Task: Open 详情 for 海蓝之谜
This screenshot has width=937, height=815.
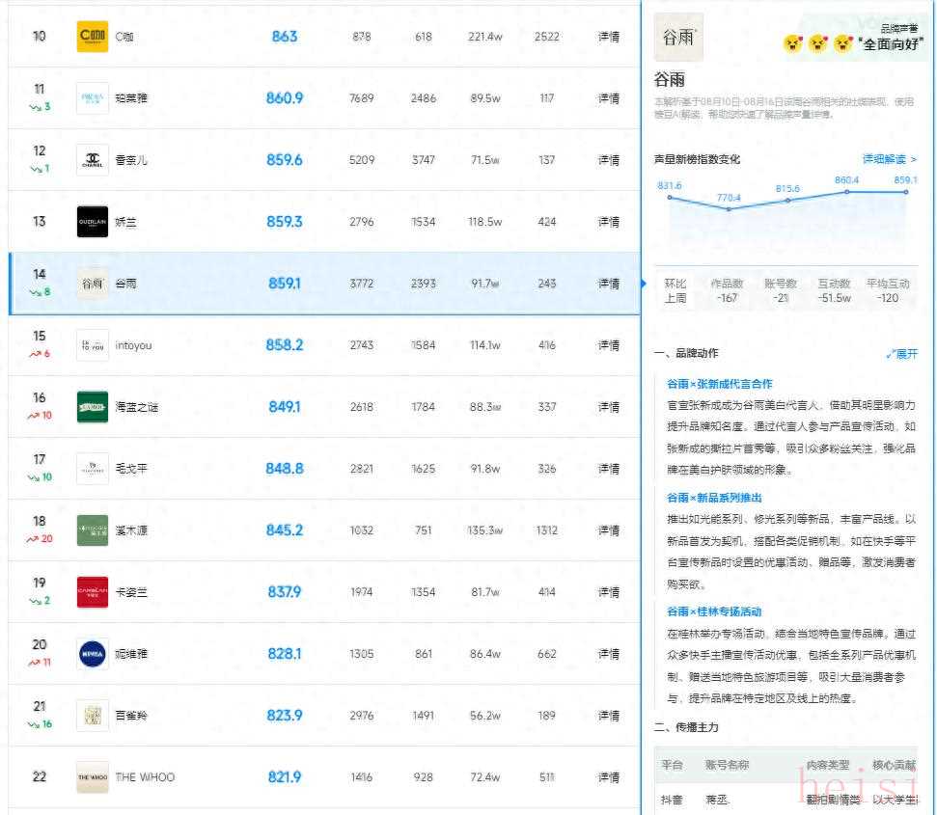Action: [608, 407]
